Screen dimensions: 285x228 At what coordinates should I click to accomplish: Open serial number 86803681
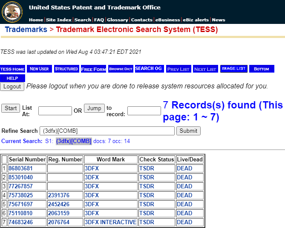point(20,169)
